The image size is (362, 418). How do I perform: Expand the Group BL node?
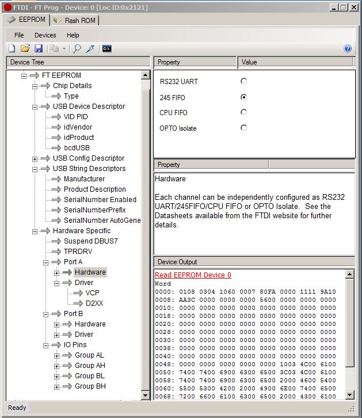pyautogui.click(x=56, y=377)
